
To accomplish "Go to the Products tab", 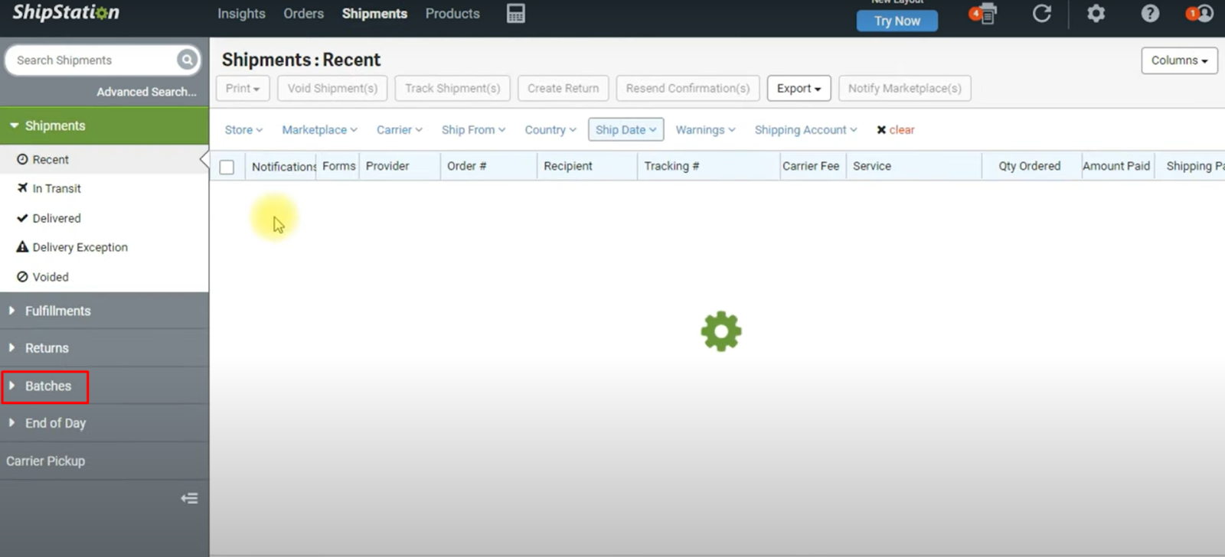I will (452, 14).
